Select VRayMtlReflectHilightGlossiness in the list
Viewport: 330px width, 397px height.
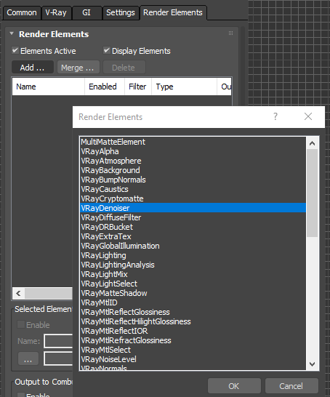193,321
